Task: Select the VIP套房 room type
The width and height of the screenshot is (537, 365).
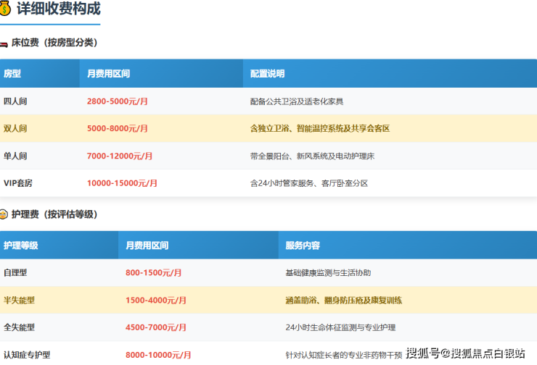Action: point(18,183)
